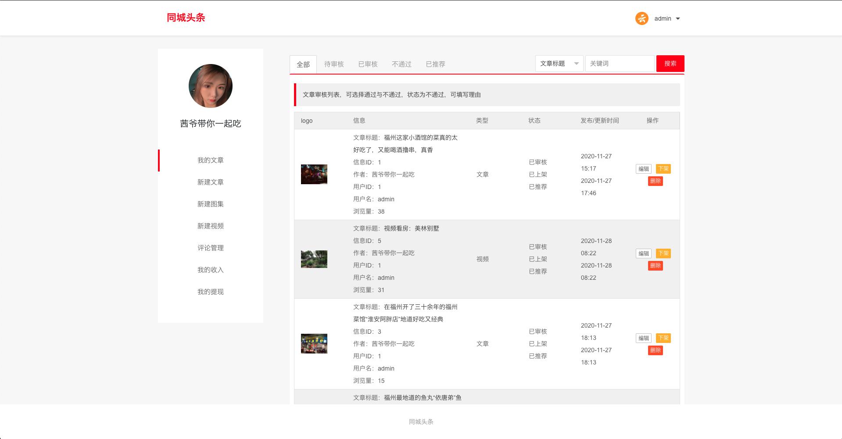Switch to the 已审核 tab

click(368, 64)
